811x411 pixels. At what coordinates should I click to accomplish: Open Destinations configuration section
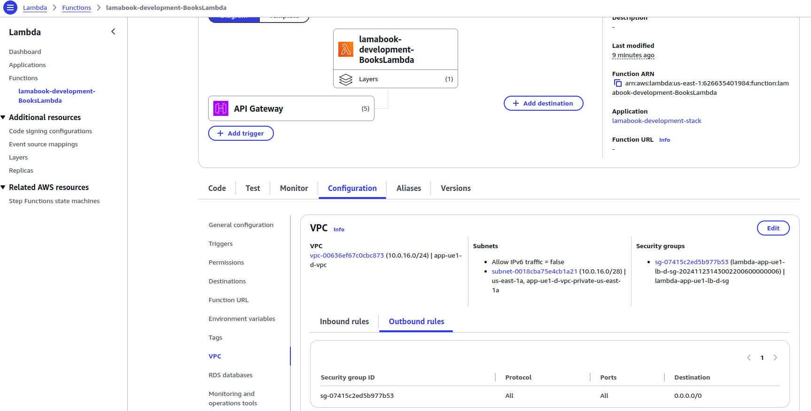click(x=227, y=281)
